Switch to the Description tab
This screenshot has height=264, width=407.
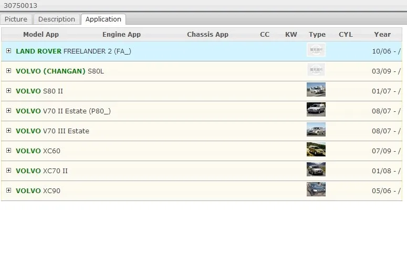[x=57, y=19]
